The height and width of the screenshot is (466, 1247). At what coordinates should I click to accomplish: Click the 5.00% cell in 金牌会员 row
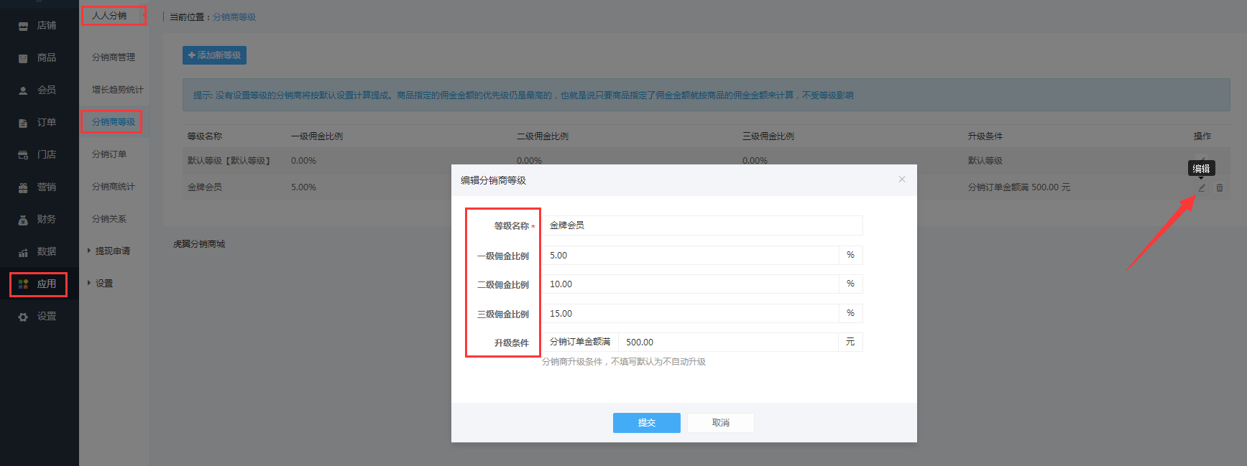(x=303, y=187)
